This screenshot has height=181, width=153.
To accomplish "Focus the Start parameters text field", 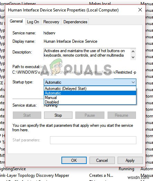I will pos(93,140).
